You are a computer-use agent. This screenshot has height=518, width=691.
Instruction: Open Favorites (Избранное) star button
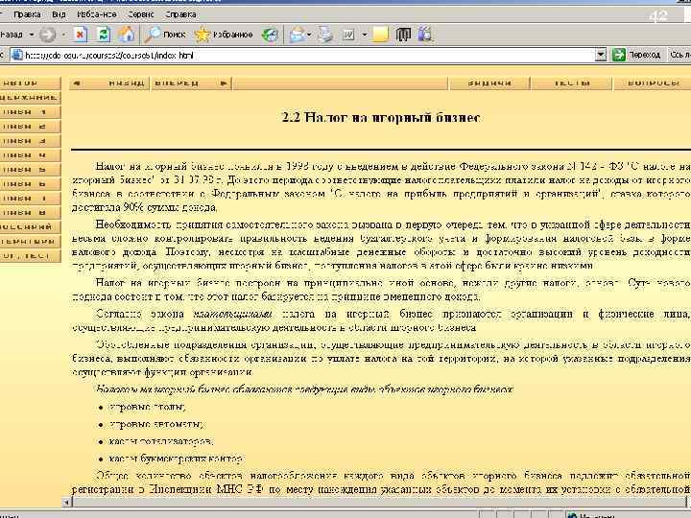(224, 35)
